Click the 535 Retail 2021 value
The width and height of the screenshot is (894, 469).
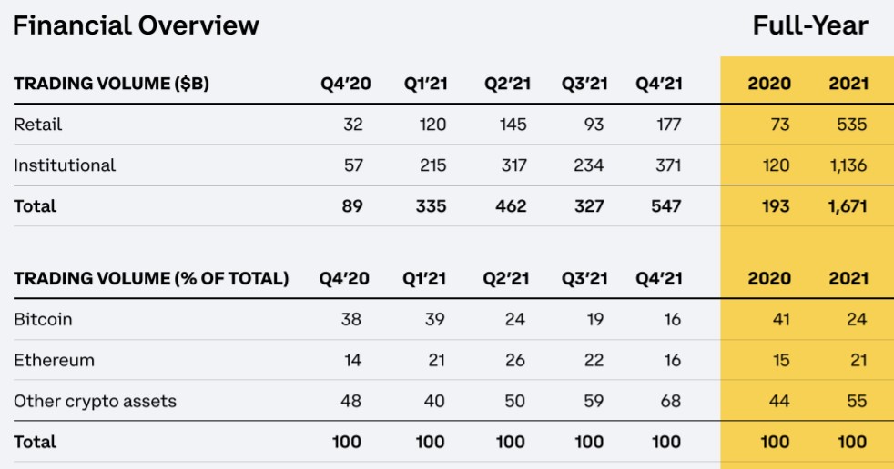(852, 125)
